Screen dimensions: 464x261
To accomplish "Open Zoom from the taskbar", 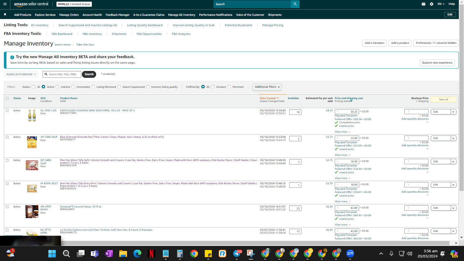I will coord(350,254).
